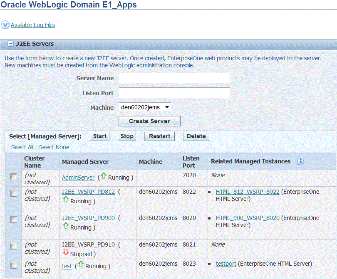Viewport: 337px width, 279px height.
Task: Collapse the J2EE Servers section
Action: pos(10,44)
